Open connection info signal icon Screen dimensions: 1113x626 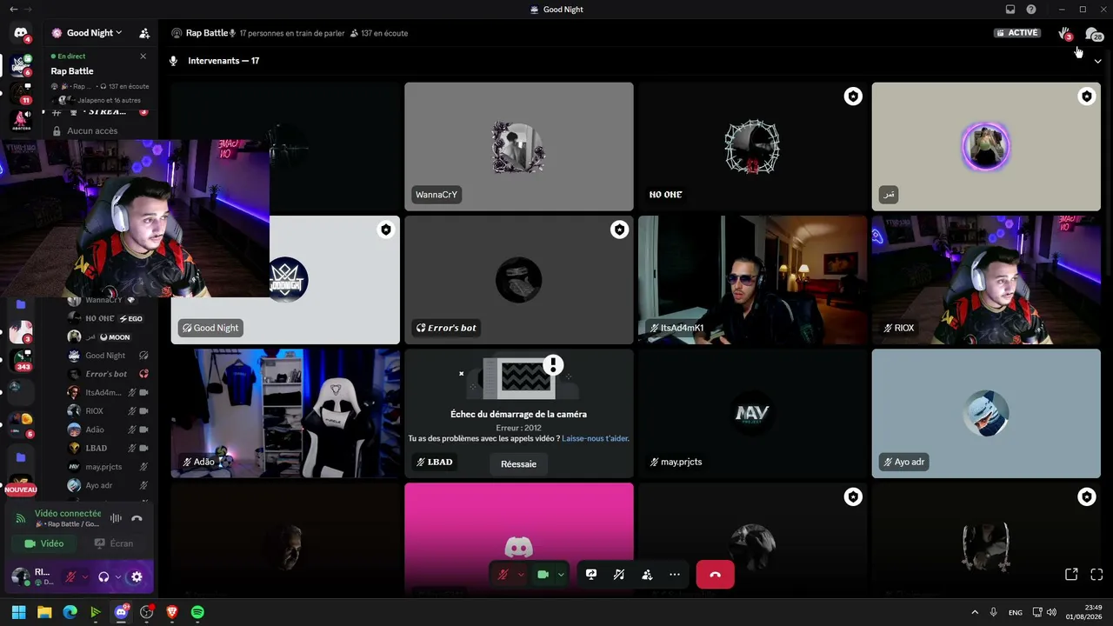coord(21,518)
